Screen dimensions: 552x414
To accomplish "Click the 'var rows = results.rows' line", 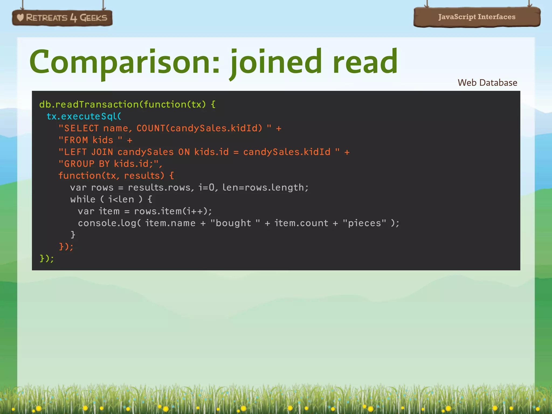I will coord(189,188).
